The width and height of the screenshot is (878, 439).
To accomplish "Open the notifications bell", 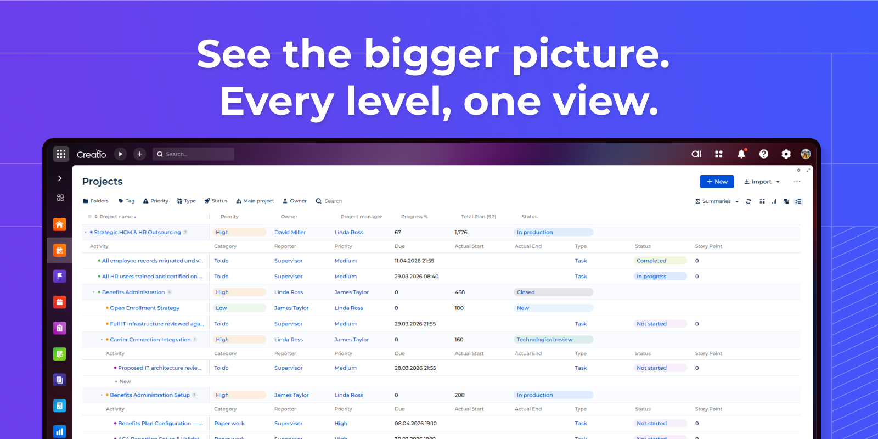I will click(x=741, y=154).
